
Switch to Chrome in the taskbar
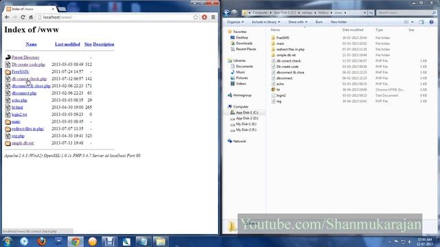pyautogui.click(x=75, y=242)
